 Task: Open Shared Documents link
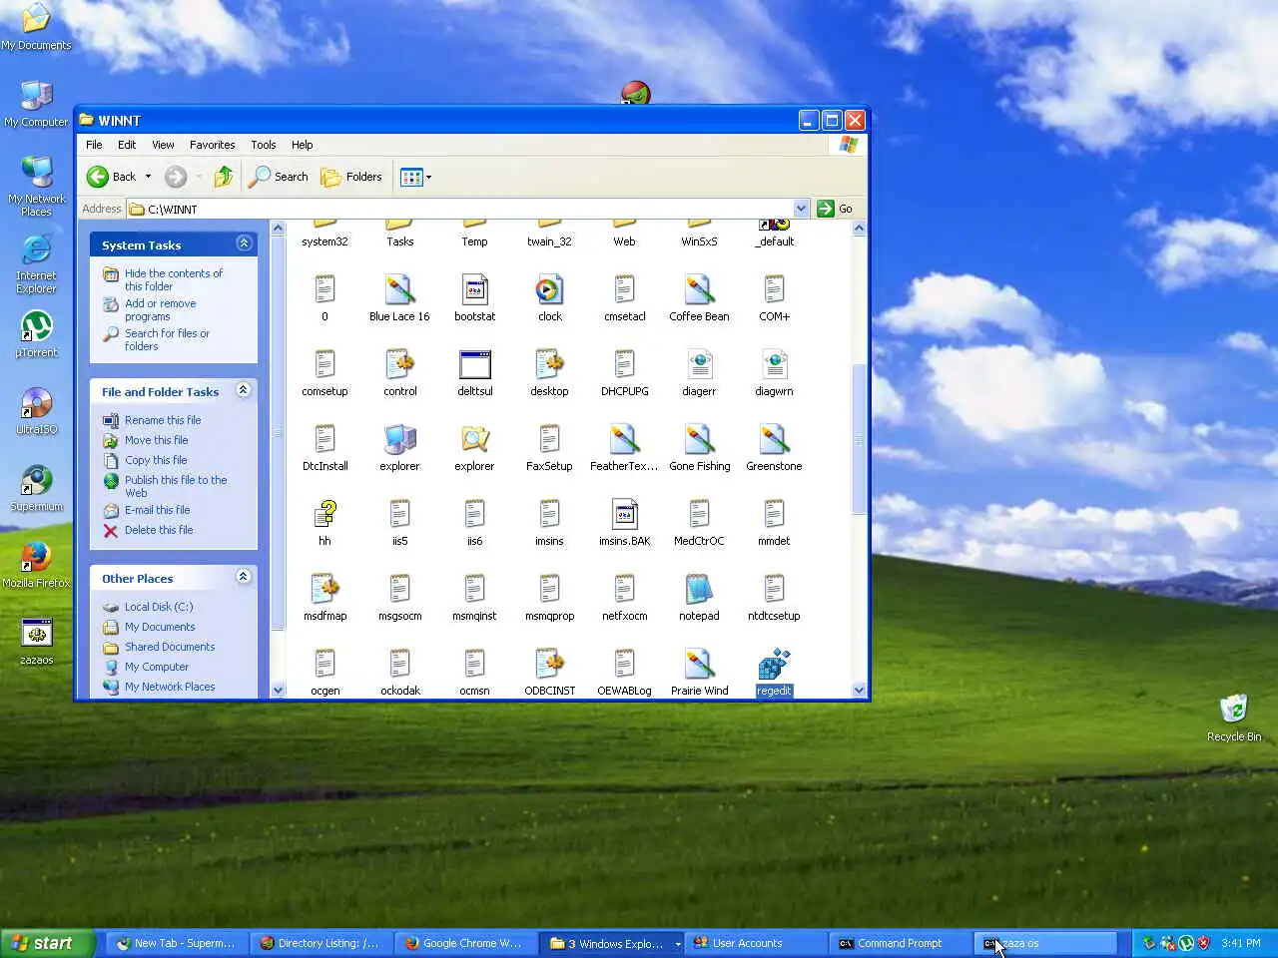tap(170, 647)
